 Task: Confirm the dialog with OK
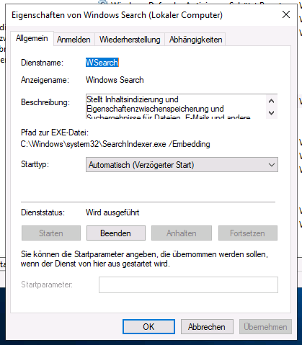tap(148, 326)
